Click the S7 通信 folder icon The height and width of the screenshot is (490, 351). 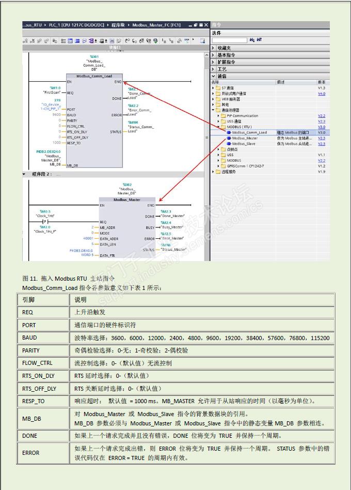(218, 88)
